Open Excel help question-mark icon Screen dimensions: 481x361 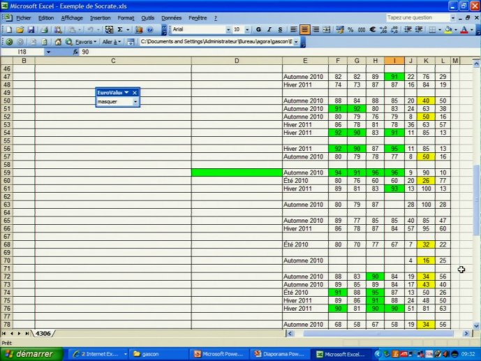(150, 30)
